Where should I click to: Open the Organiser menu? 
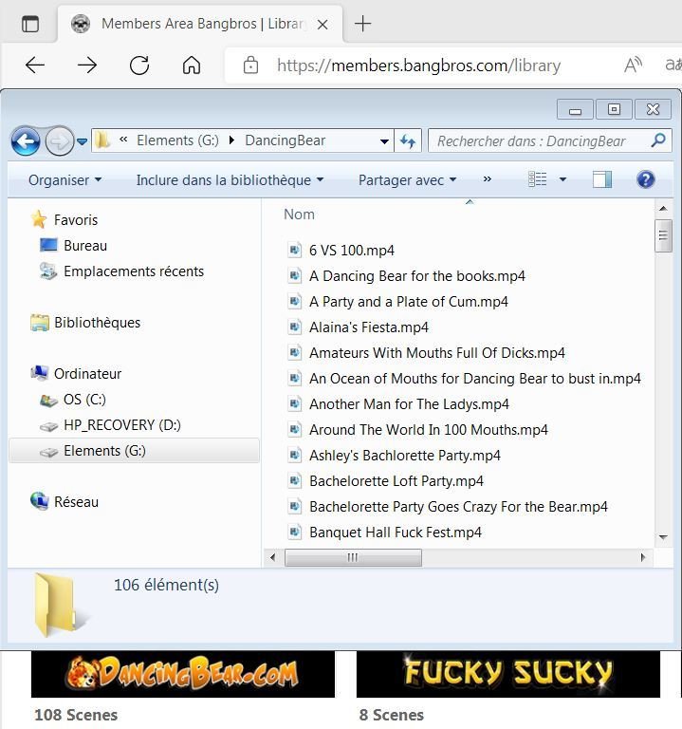65,180
